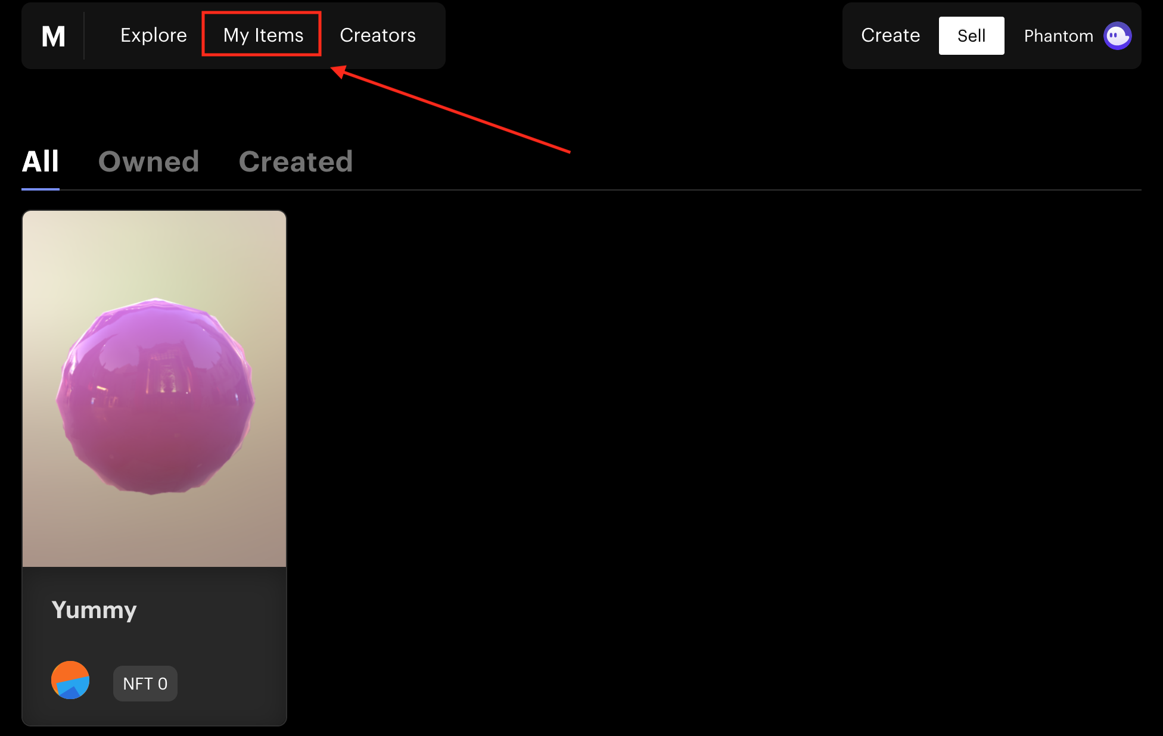Go to My Items in navigation

click(263, 35)
